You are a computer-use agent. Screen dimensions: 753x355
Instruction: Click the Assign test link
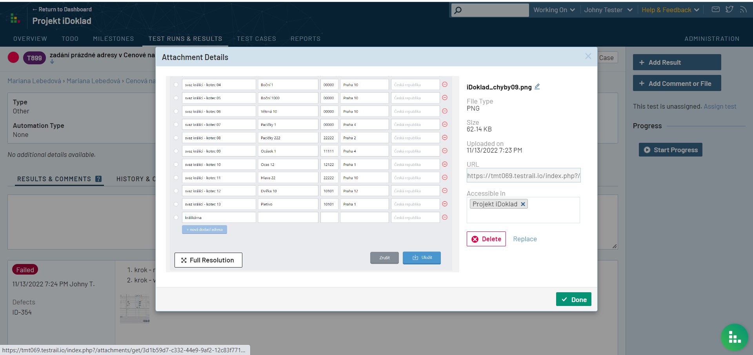click(x=720, y=106)
